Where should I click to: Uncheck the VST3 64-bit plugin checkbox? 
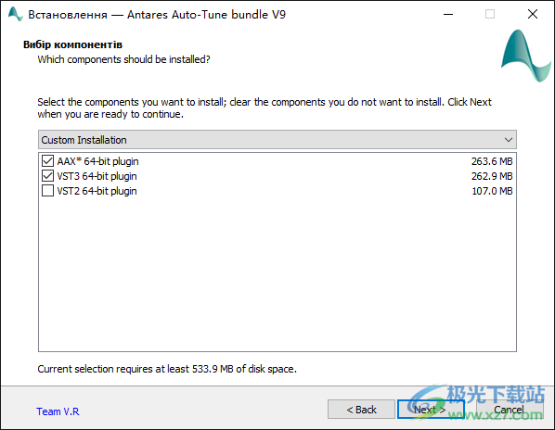[x=47, y=176]
